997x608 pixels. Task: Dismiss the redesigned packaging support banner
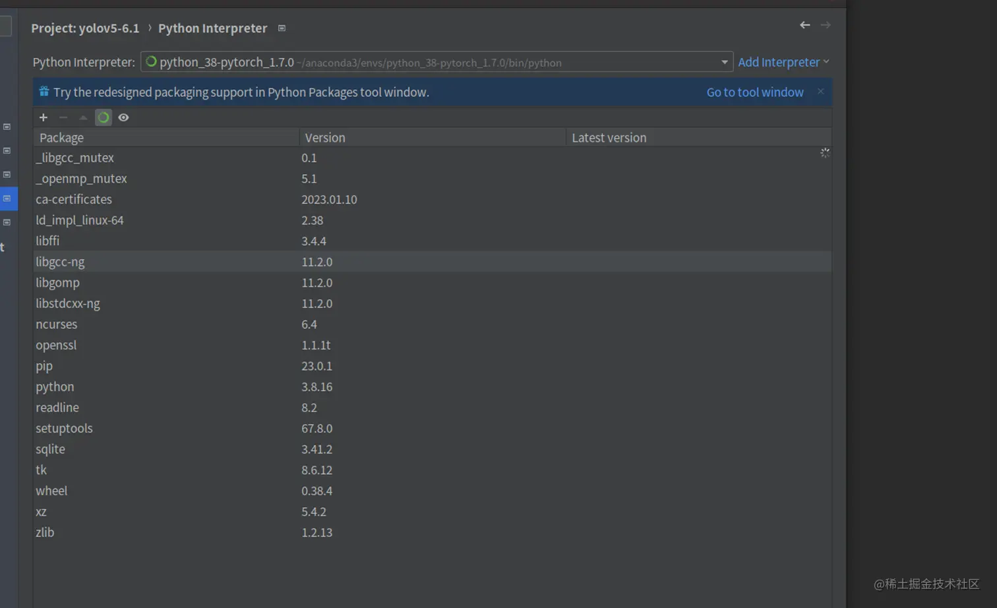[x=820, y=92]
